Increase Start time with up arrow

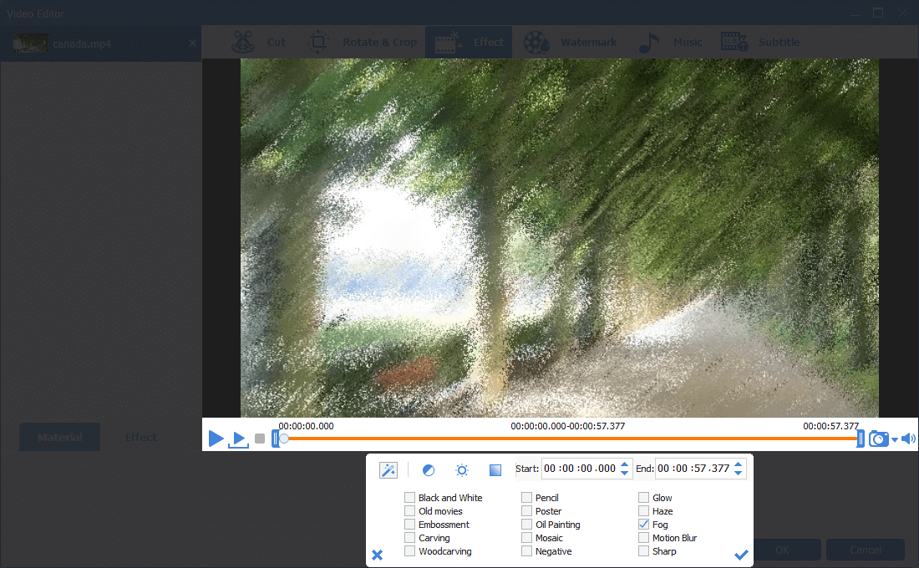624,464
